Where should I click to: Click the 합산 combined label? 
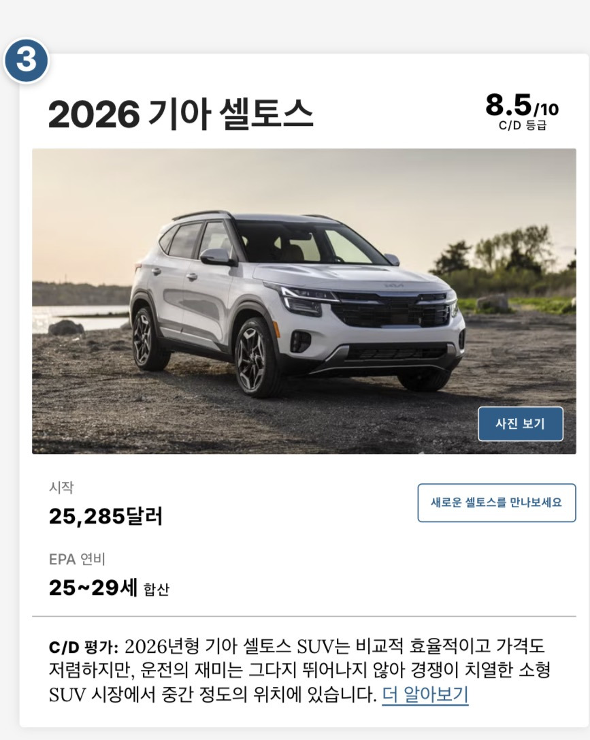pos(156,590)
